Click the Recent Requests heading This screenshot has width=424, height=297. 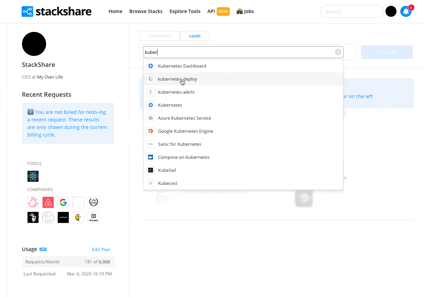(x=46, y=95)
